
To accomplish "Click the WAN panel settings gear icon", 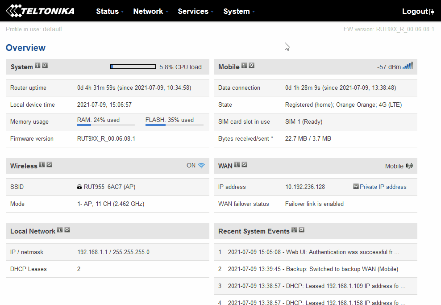I will click(245, 165).
